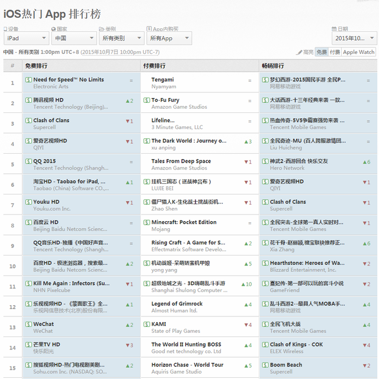Click the purchase icon beside Hearthstone entry
The height and width of the screenshot is (379, 379).
click(265, 263)
